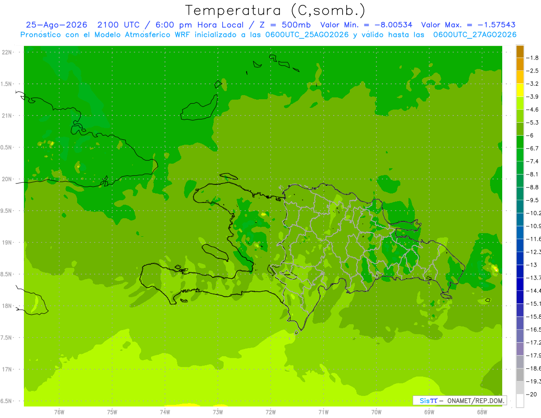
Task: Click the "-16.5" colorbar label
Action: (x=533, y=330)
